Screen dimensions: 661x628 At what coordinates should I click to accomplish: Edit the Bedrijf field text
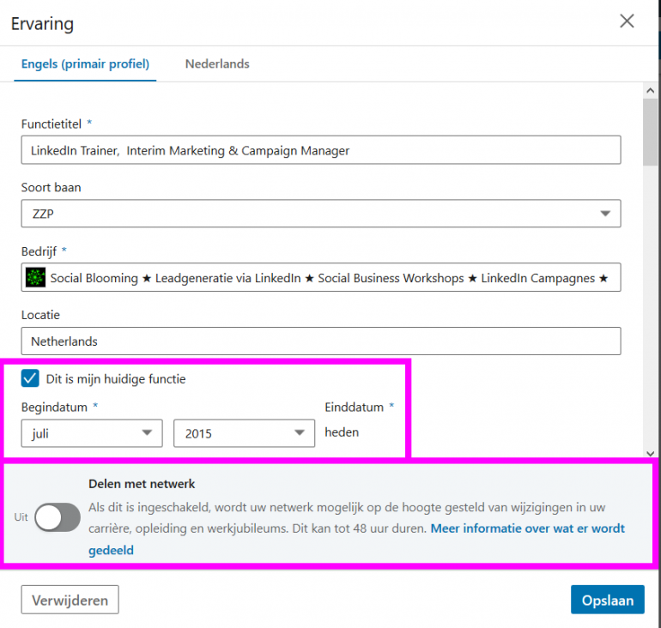point(321,278)
